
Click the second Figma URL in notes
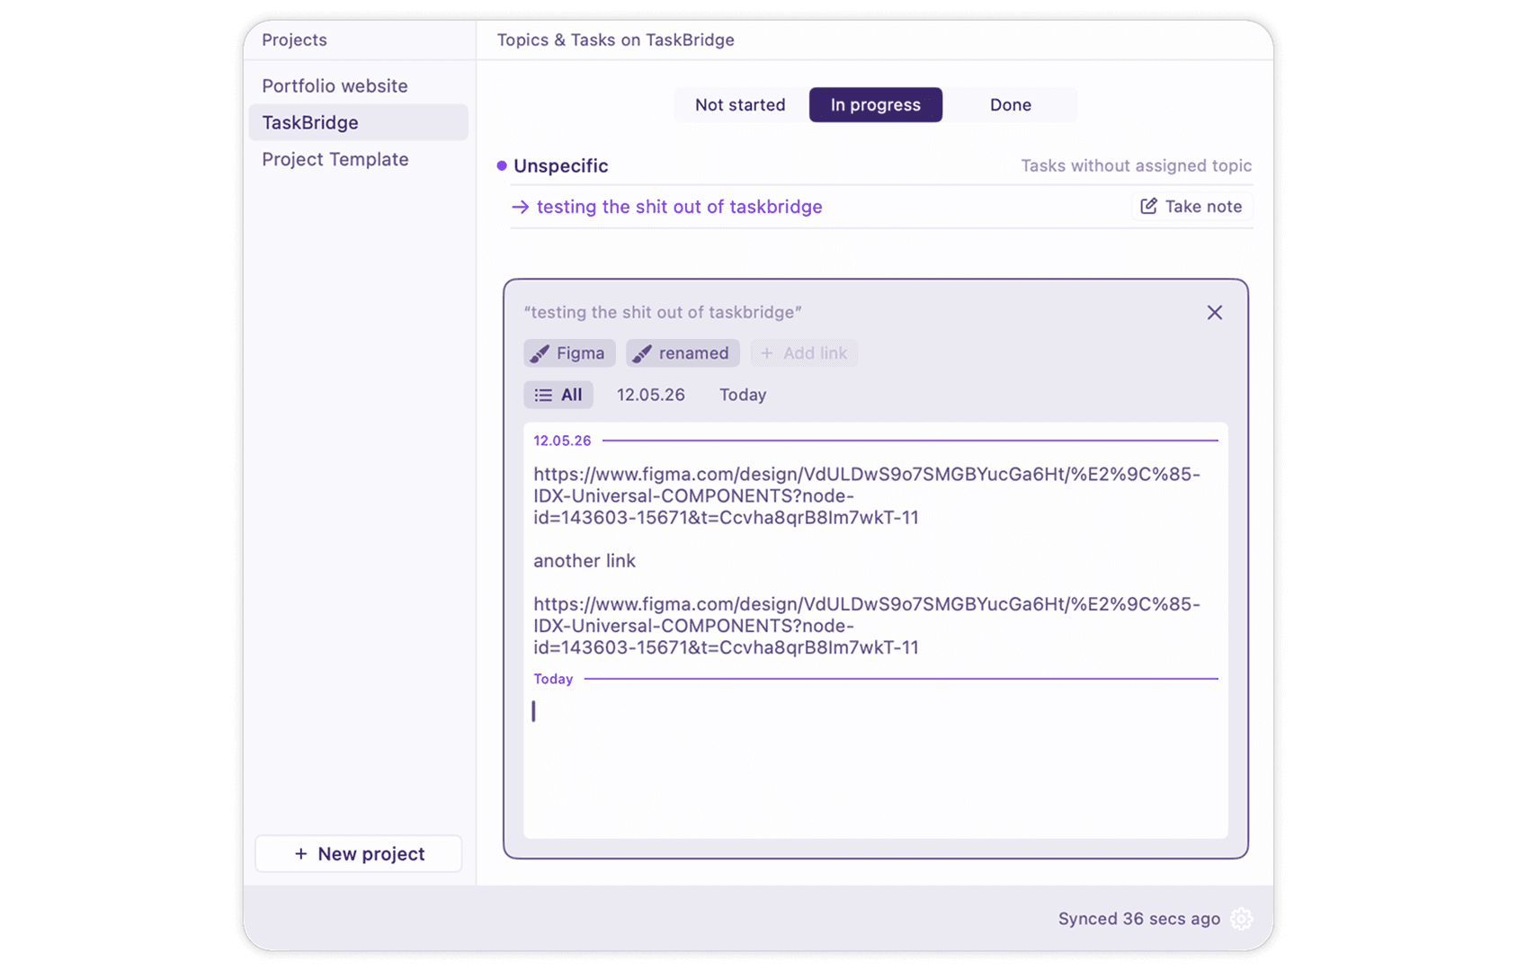866,626
